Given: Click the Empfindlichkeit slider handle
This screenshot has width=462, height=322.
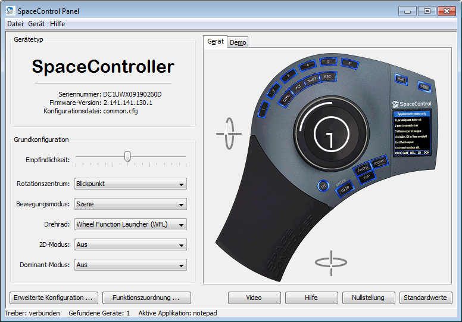Looking at the screenshot, I should tap(127, 157).
